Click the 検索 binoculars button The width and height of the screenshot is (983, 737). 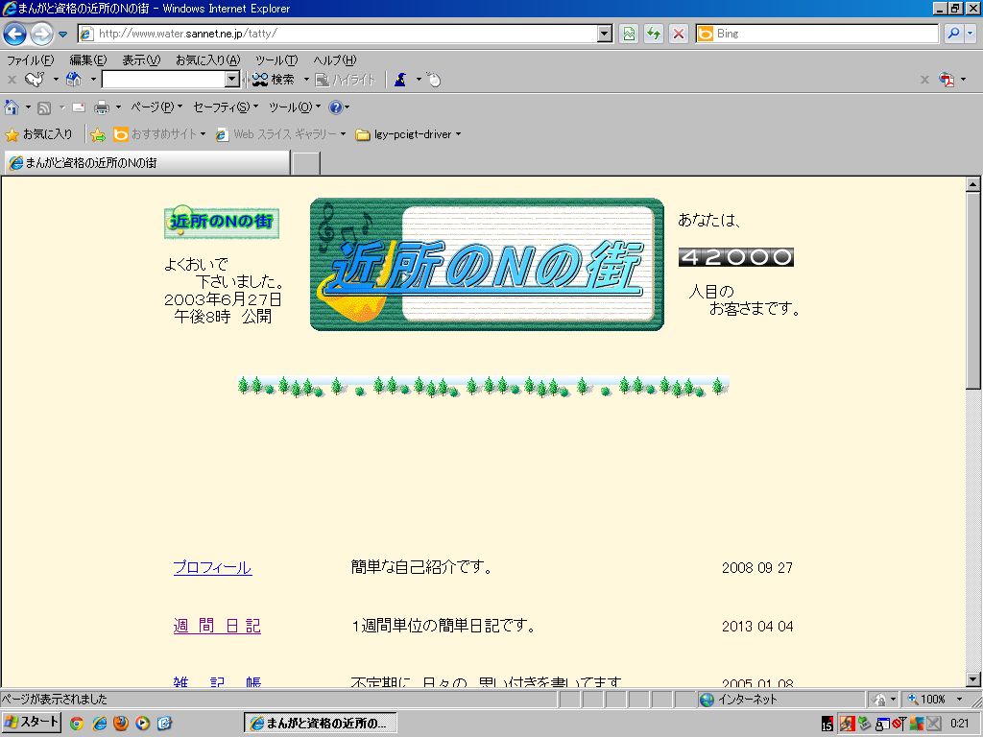tap(273, 80)
